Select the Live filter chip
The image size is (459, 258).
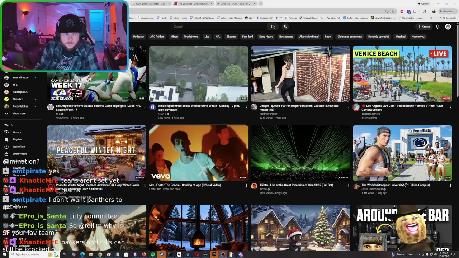(x=207, y=37)
